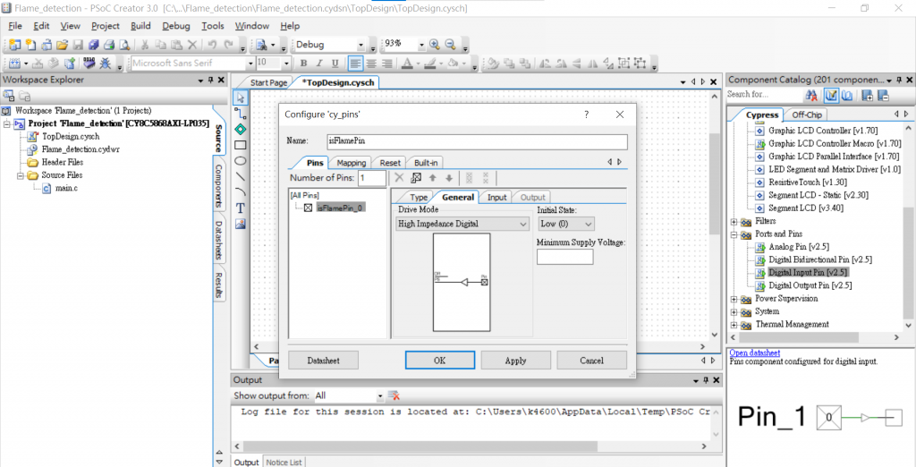Toggle italic text formatting

[x=319, y=64]
